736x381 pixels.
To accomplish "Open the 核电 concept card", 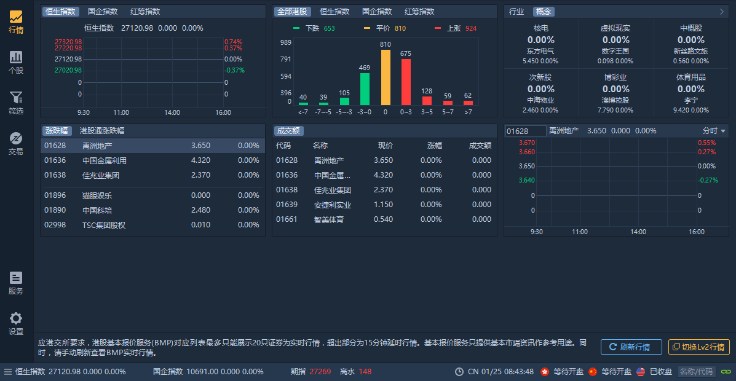I will pyautogui.click(x=540, y=44).
